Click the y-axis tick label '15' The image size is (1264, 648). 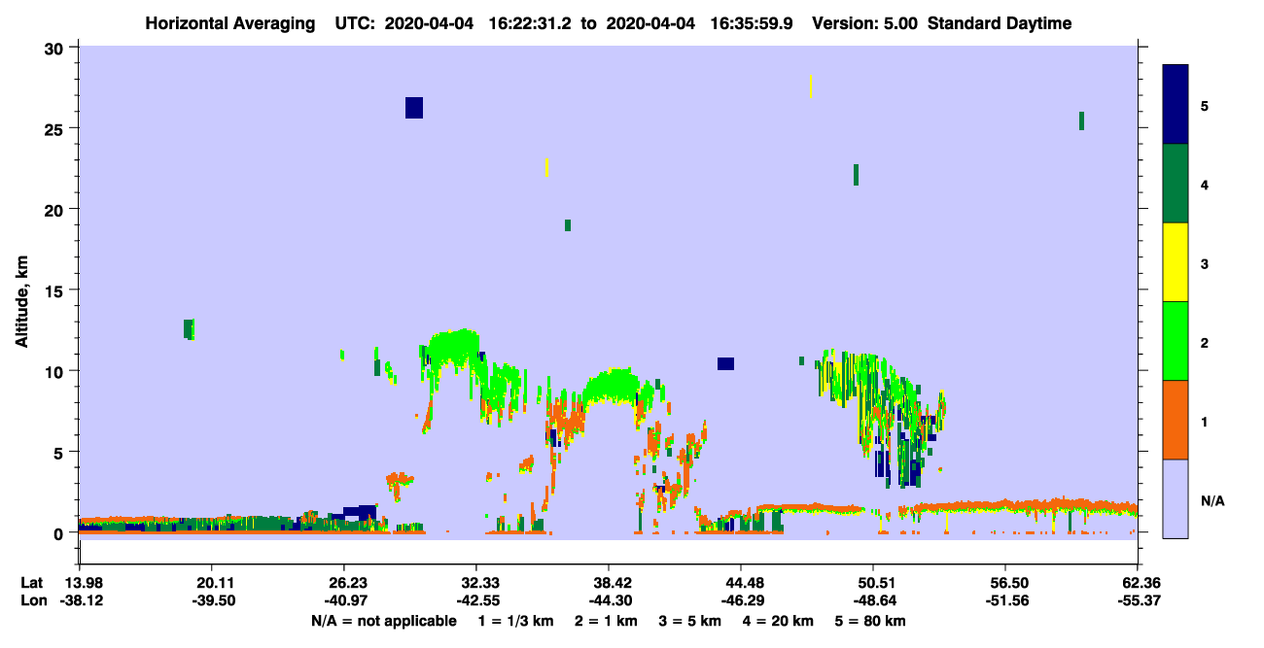55,290
